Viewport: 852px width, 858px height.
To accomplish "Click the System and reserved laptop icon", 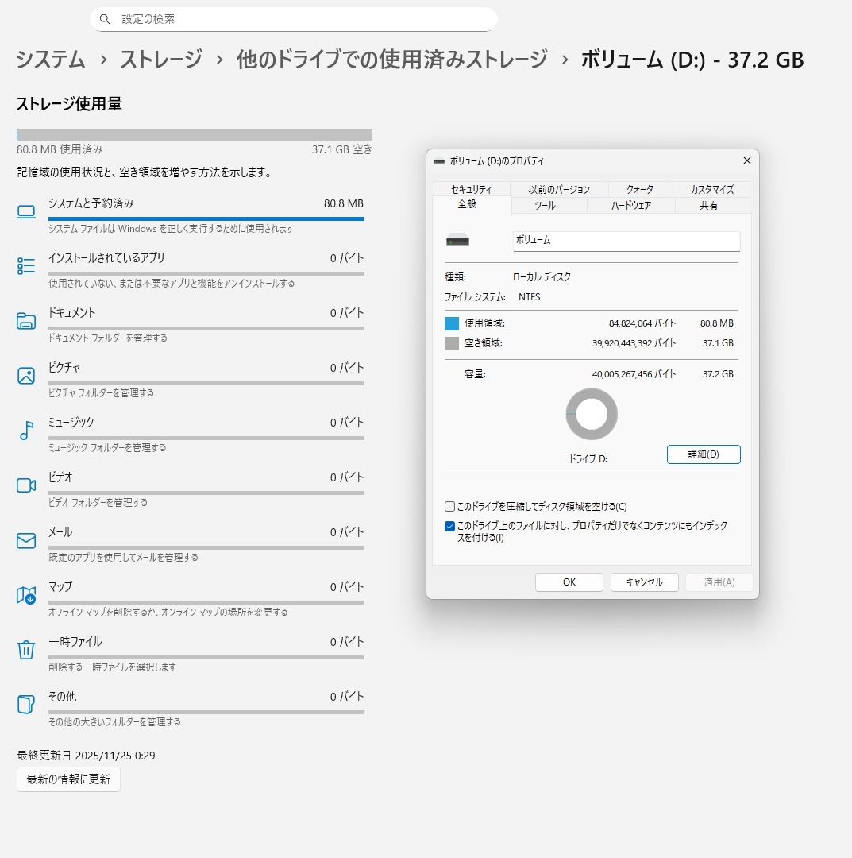I will click(x=26, y=211).
